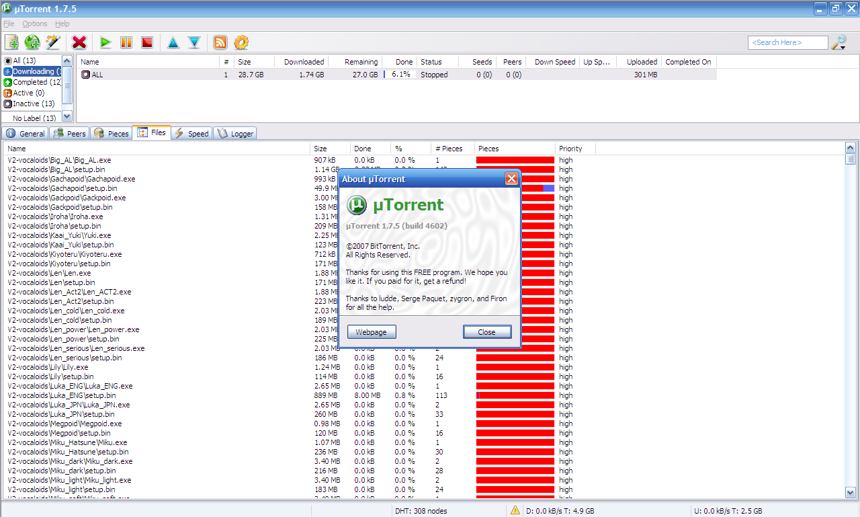The height and width of the screenshot is (517, 860).
Task: Click pieces bar for Big_AL\Big_AL.exe
Action: coord(515,160)
